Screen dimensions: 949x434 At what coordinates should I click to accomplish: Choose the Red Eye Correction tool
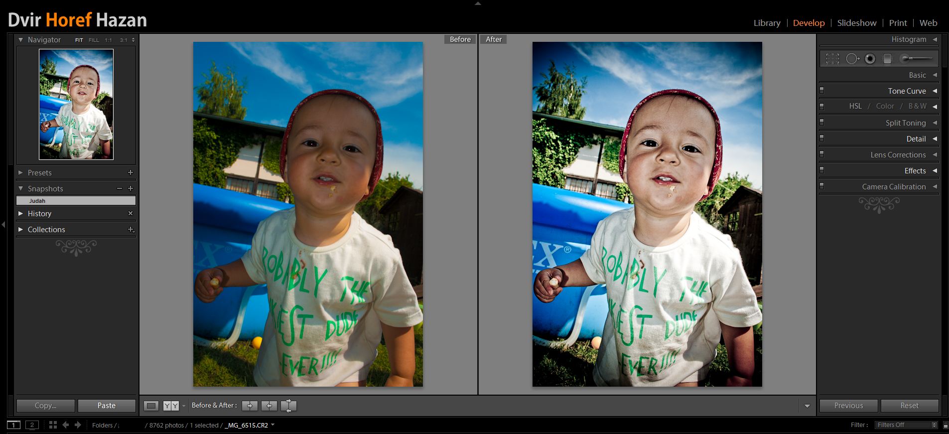tap(870, 59)
